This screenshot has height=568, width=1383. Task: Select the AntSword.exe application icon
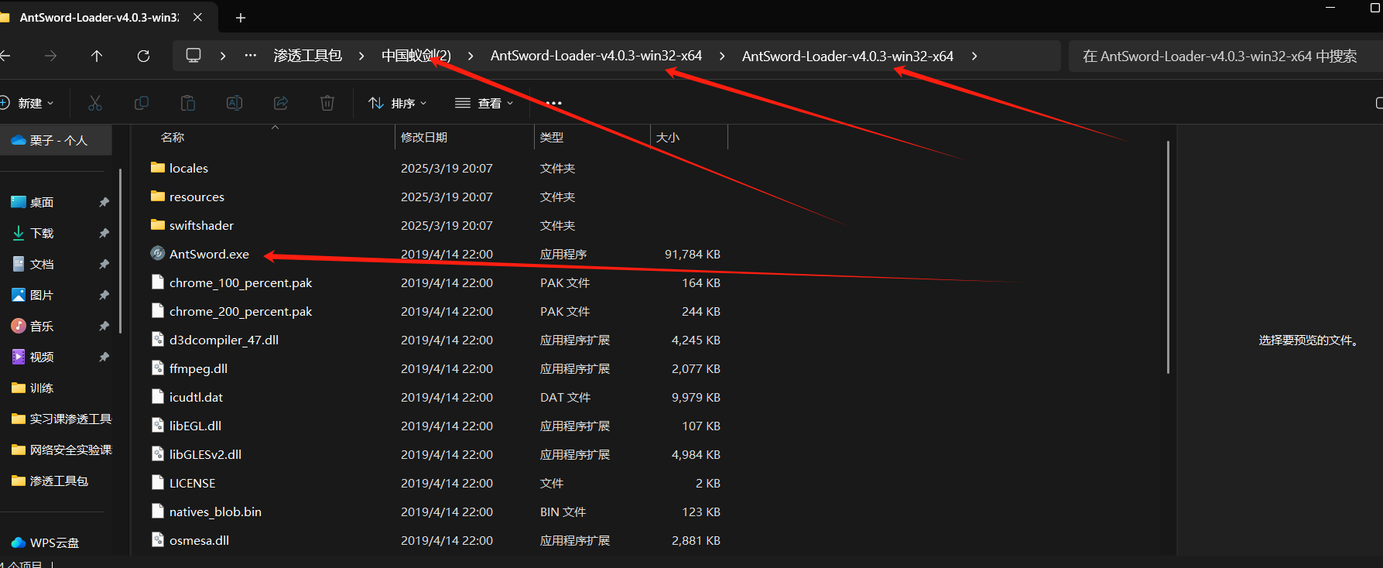pos(158,253)
